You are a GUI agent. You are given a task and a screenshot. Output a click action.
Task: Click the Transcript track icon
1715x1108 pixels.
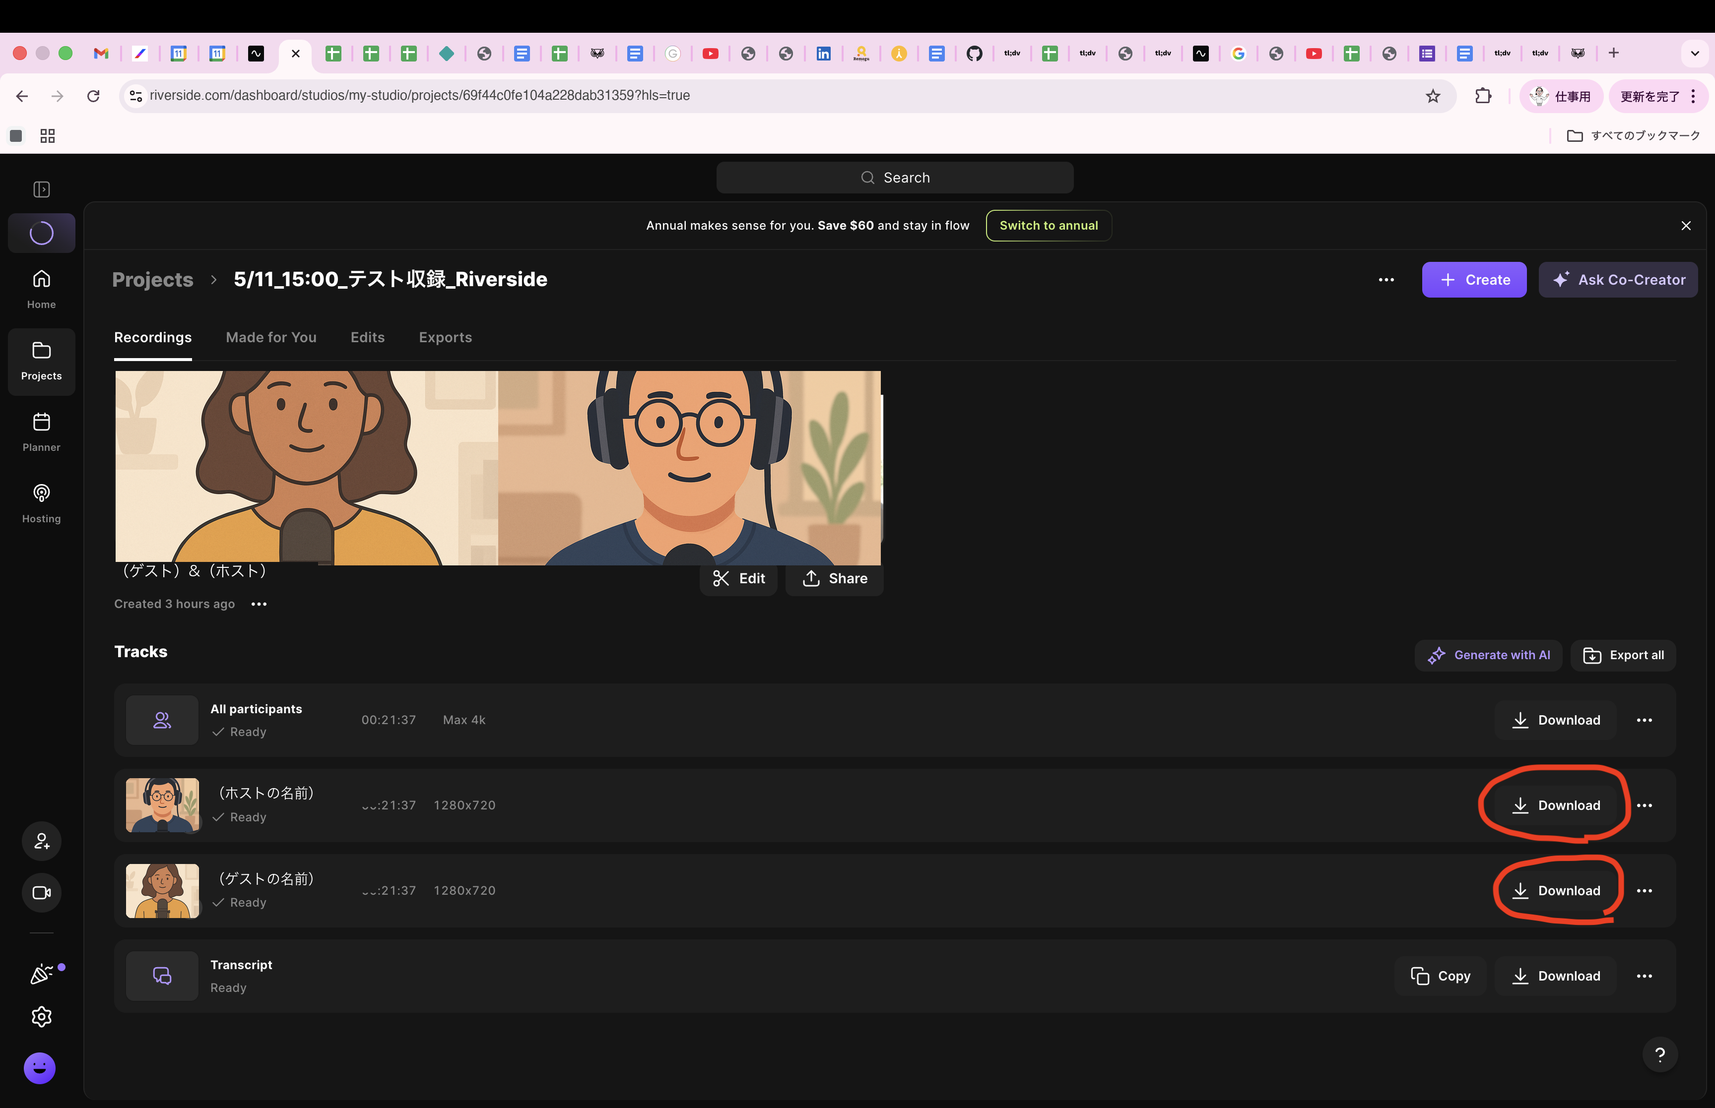pyautogui.click(x=162, y=977)
